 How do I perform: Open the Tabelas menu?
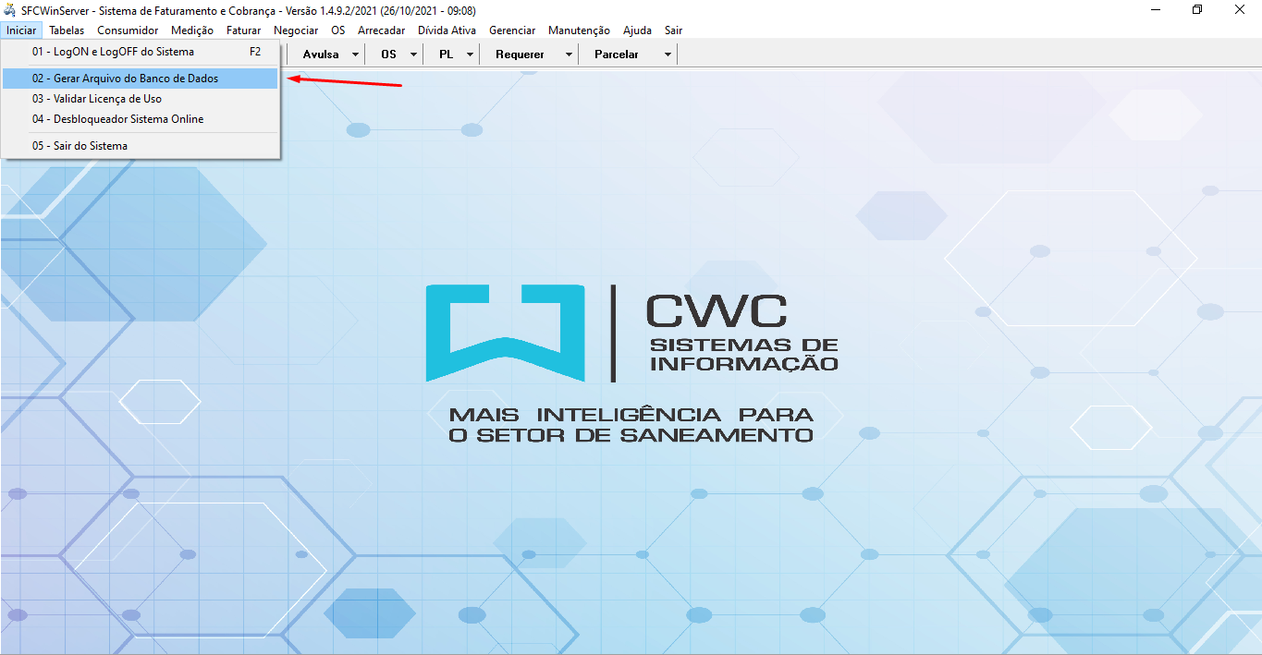(x=67, y=30)
